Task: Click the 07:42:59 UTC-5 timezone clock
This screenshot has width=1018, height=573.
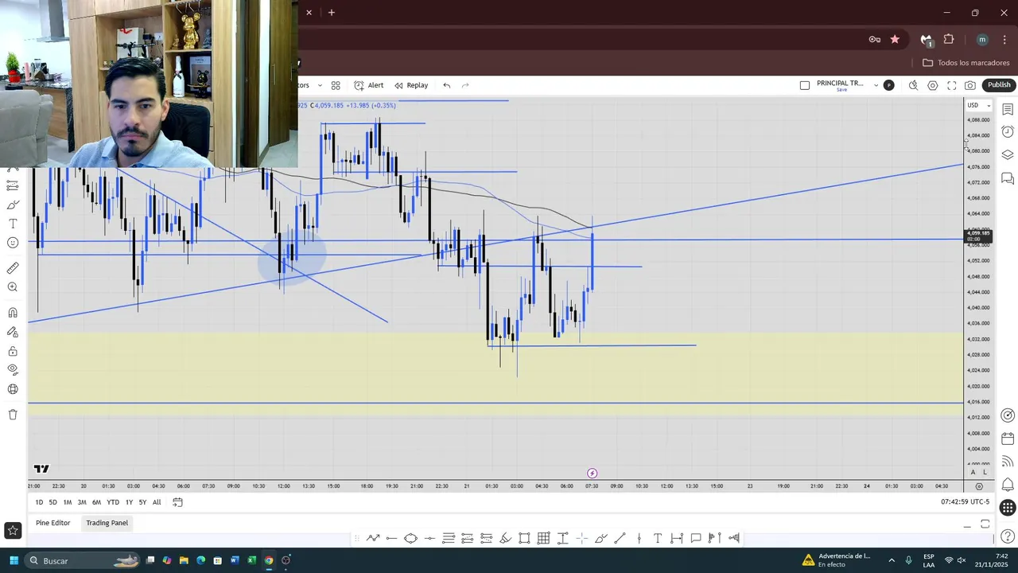Action: pos(965,502)
